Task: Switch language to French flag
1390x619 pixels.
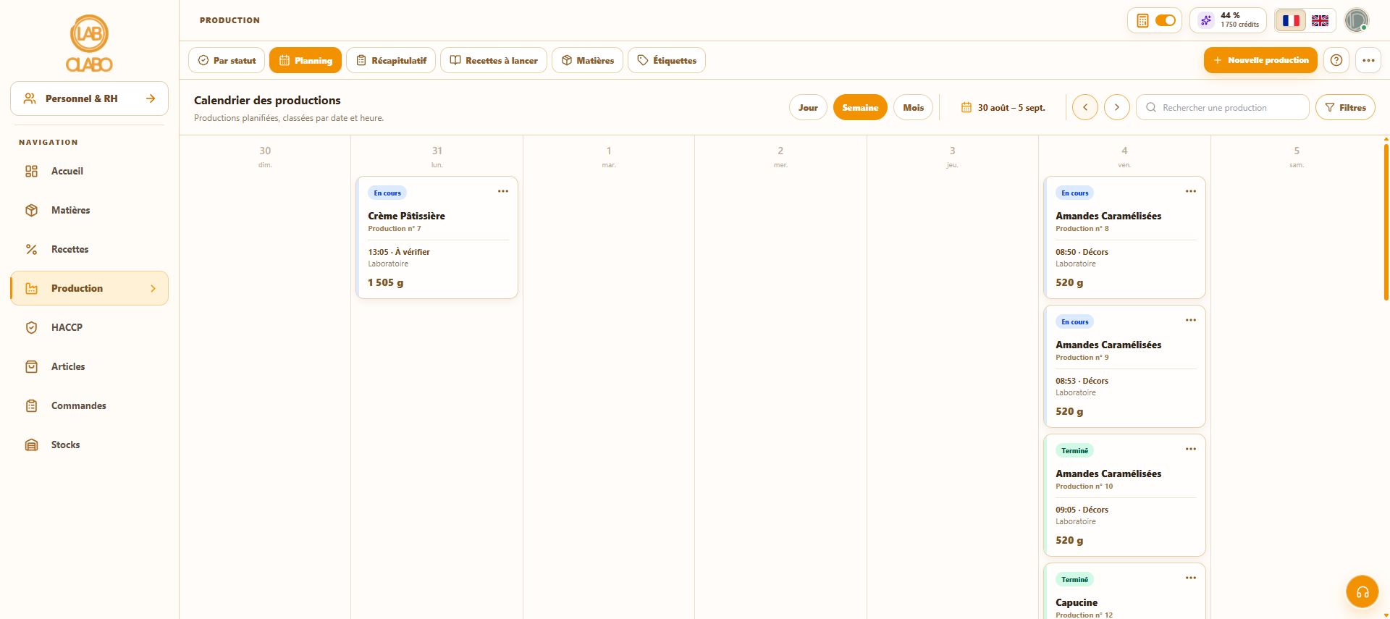Action: 1291,20
